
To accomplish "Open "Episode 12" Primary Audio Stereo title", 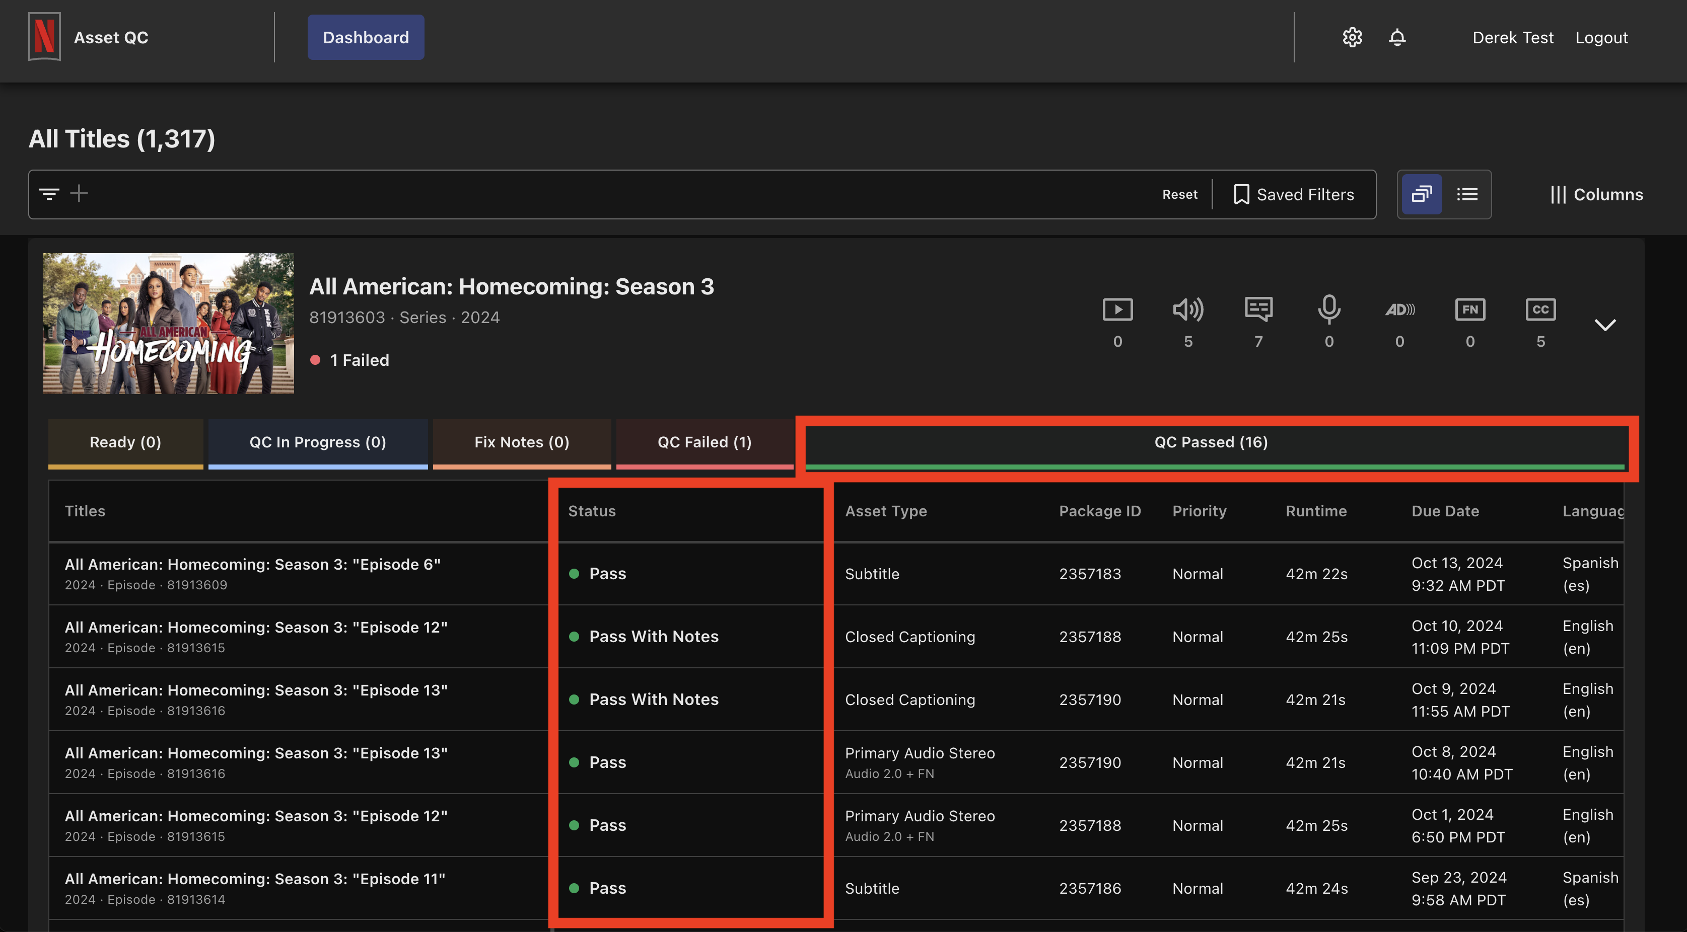I will tap(256, 815).
